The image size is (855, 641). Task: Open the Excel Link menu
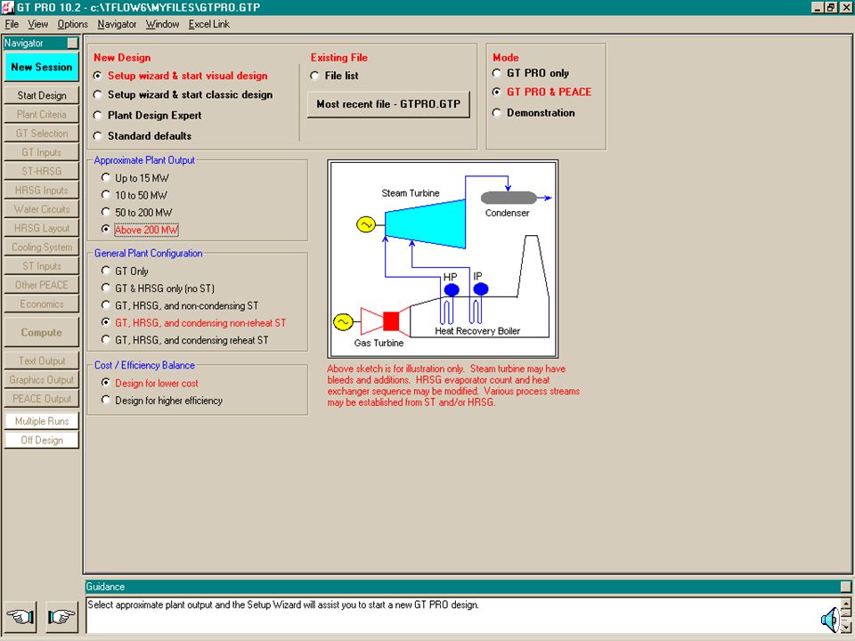208,24
